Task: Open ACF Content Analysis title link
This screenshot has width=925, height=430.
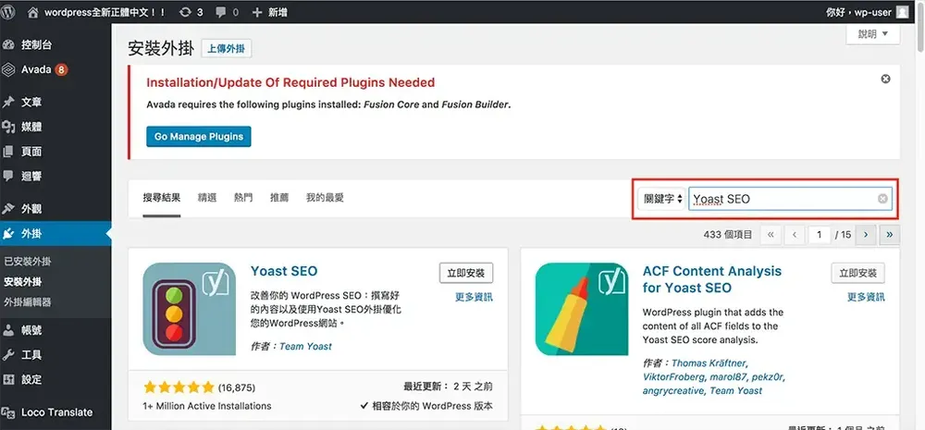Action: tap(712, 279)
